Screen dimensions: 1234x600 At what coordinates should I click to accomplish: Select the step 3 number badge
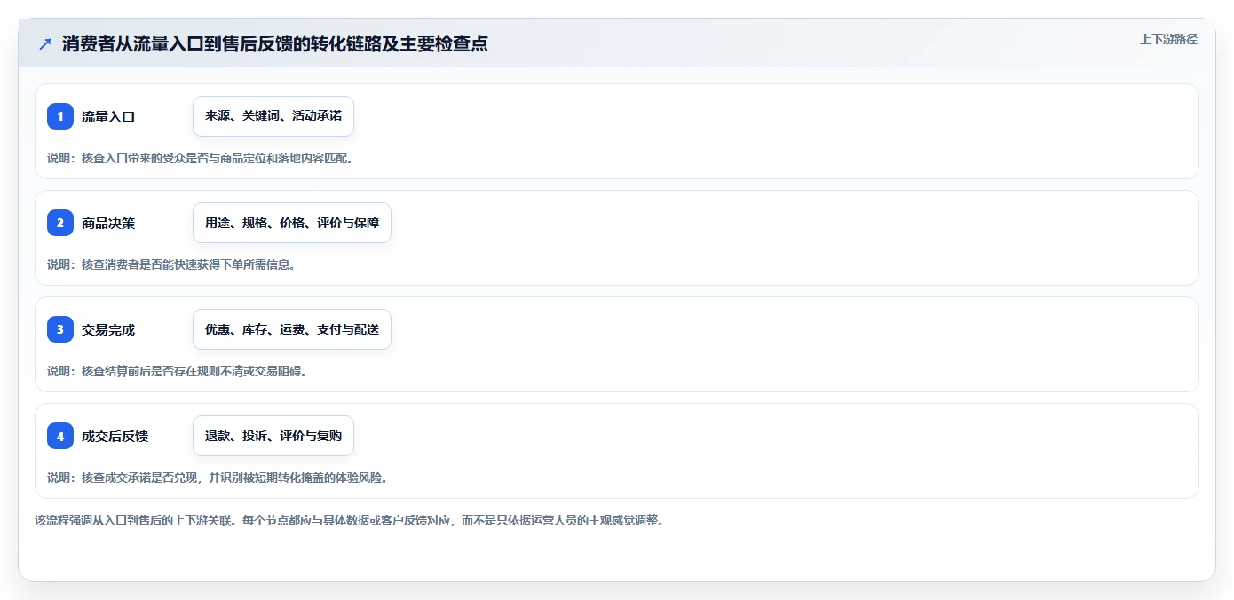60,329
